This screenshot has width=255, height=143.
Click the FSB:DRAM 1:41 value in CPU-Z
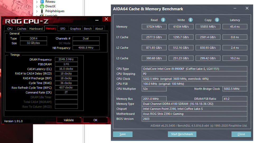66,64
